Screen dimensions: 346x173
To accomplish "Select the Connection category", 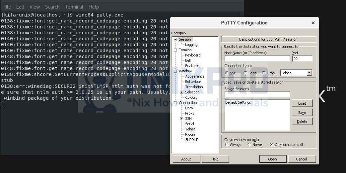I will (188, 103).
